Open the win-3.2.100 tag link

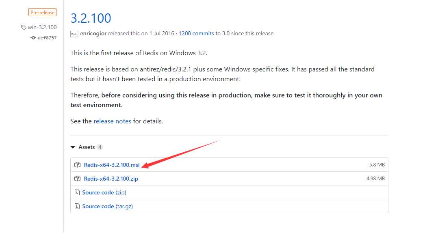(42, 27)
